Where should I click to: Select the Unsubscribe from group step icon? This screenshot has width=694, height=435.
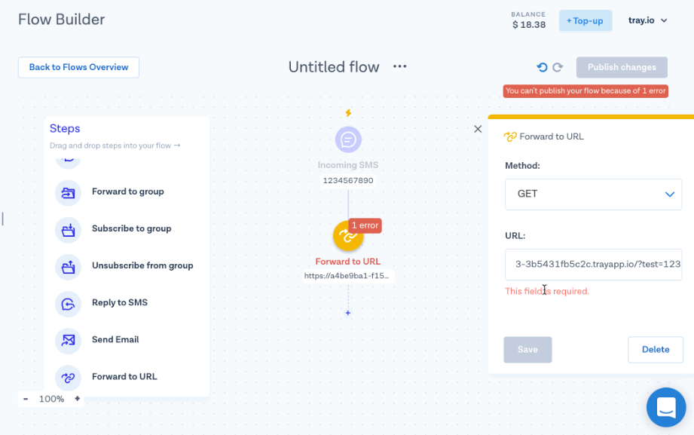pyautogui.click(x=68, y=266)
